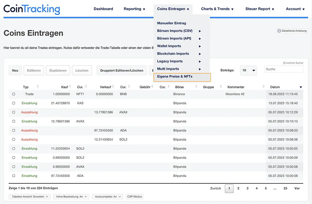This screenshot has width=312, height=204.
Task: Open the Einträge count dropdown
Action: 248,70
